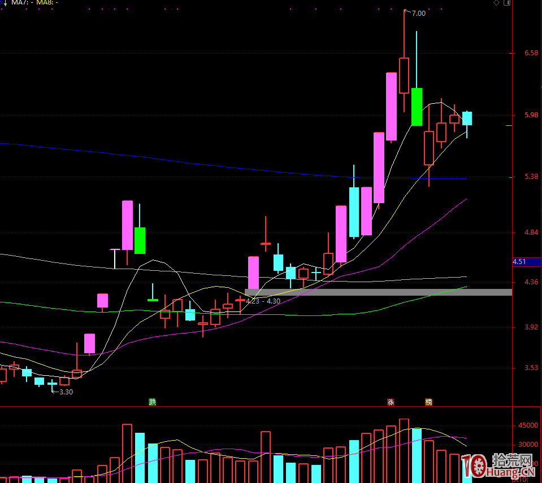The image size is (542, 483).
Task: Click the 4.23 - 4.30 gap label
Action: [x=263, y=301]
